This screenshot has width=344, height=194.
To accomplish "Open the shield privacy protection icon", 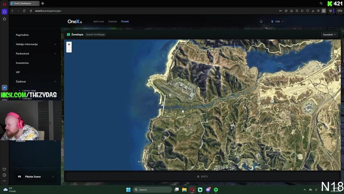I will [x=297, y=11].
